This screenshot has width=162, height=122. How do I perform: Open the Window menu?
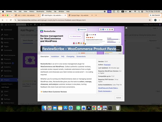[61, 11]
